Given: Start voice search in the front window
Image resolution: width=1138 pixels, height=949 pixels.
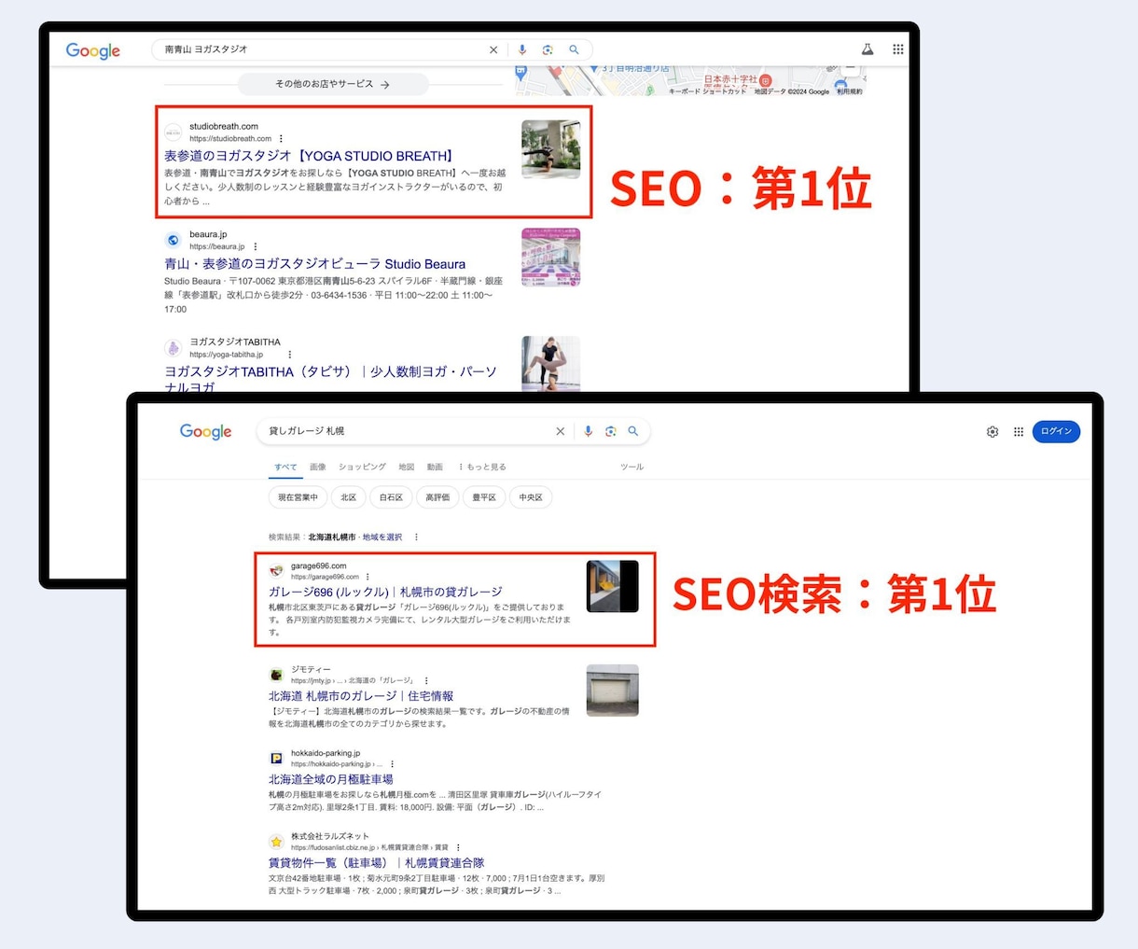Looking at the screenshot, I should (588, 431).
